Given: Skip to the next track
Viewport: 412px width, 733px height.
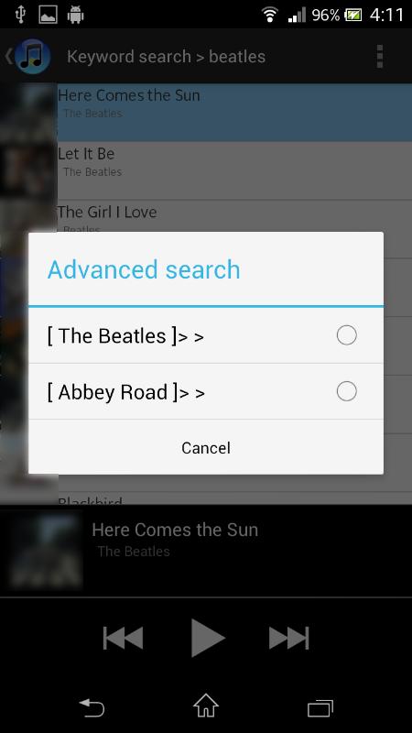Looking at the screenshot, I should tap(289, 638).
